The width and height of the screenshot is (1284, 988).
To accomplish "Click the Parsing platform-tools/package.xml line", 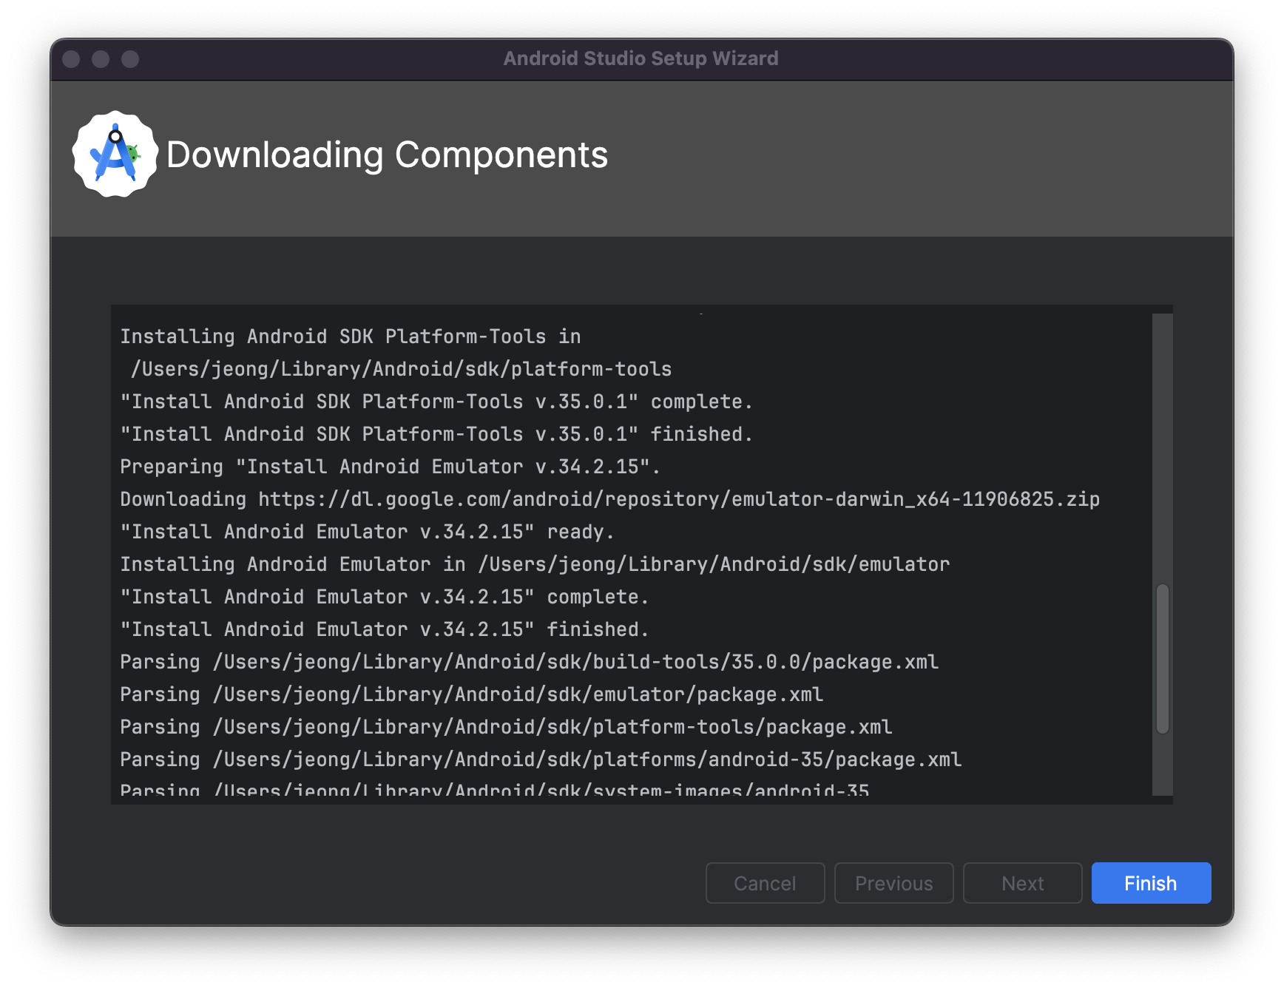I will coord(506,727).
